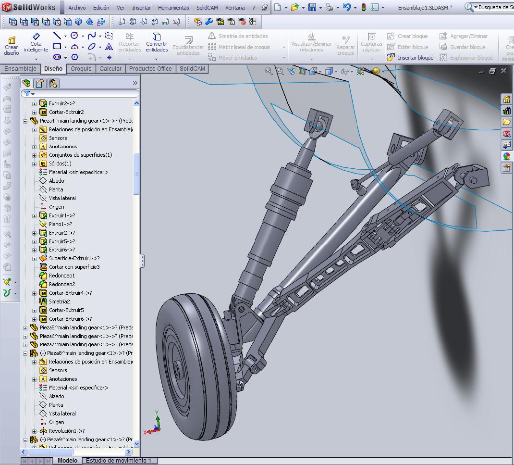Viewport: 514px width, 465px height.
Task: Click the rebuild traffic light icon
Action: (363, 7)
